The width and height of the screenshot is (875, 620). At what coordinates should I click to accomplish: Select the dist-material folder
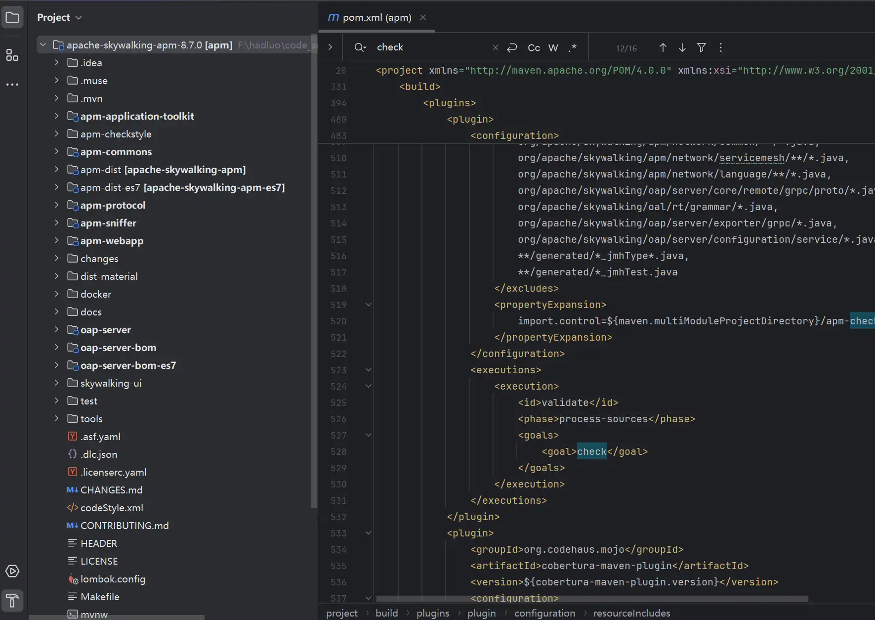[x=109, y=276]
